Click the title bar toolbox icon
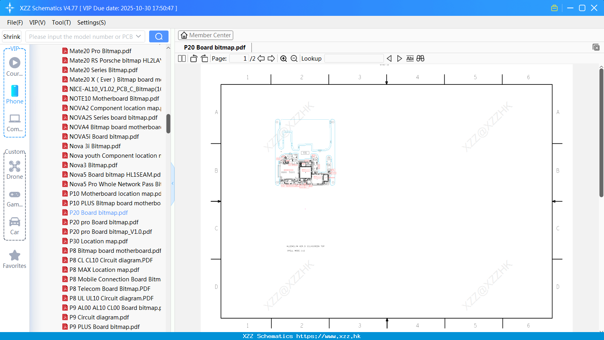This screenshot has width=604, height=340. (x=554, y=8)
